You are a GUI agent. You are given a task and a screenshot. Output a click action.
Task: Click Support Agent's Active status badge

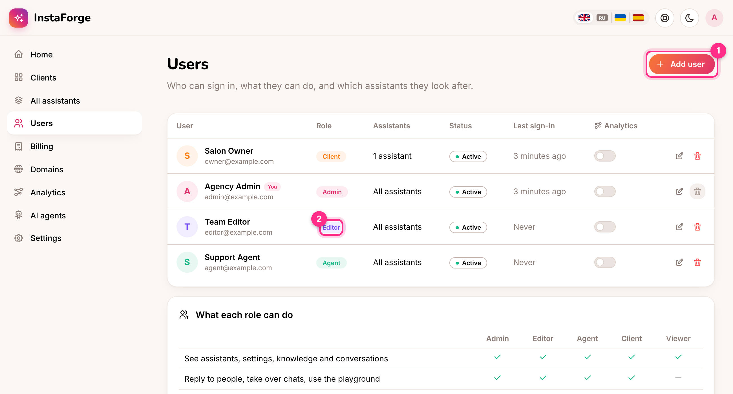coord(468,263)
